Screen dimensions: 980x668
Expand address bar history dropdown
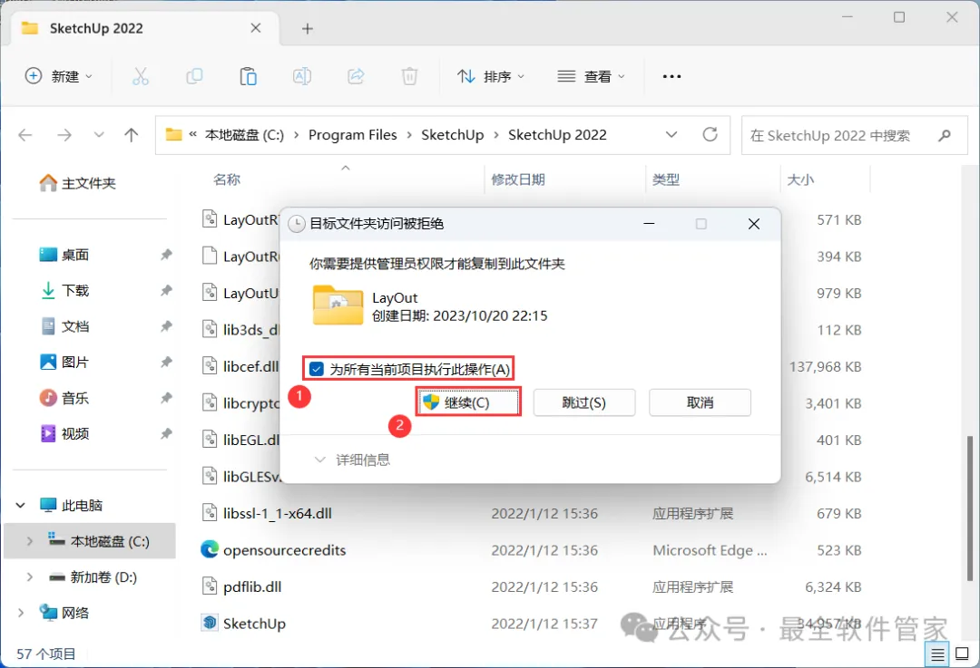click(671, 134)
